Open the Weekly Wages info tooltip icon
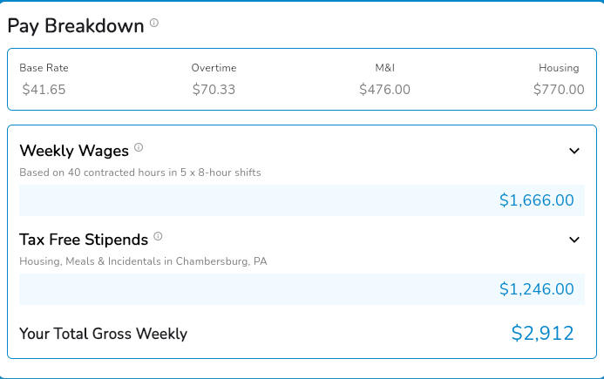 click(x=139, y=148)
